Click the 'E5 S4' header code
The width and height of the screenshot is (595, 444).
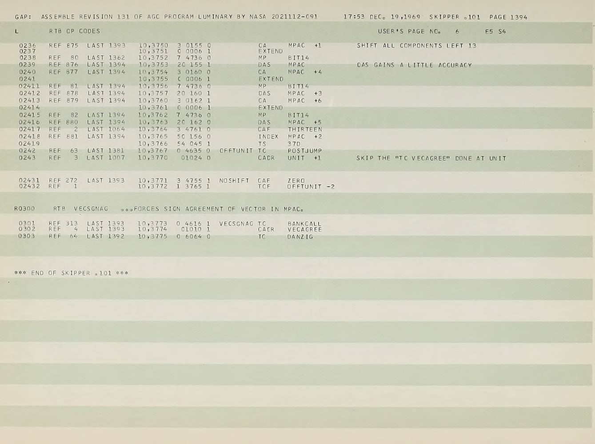click(x=495, y=32)
